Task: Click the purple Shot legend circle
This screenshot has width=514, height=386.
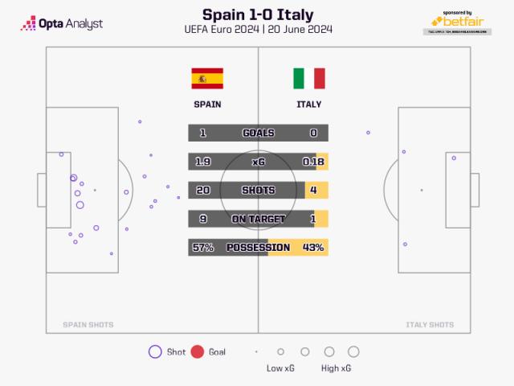Action: (x=155, y=351)
